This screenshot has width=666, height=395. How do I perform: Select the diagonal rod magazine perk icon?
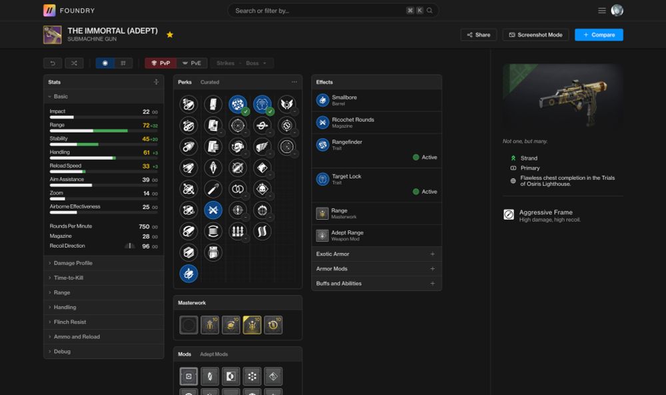213,189
